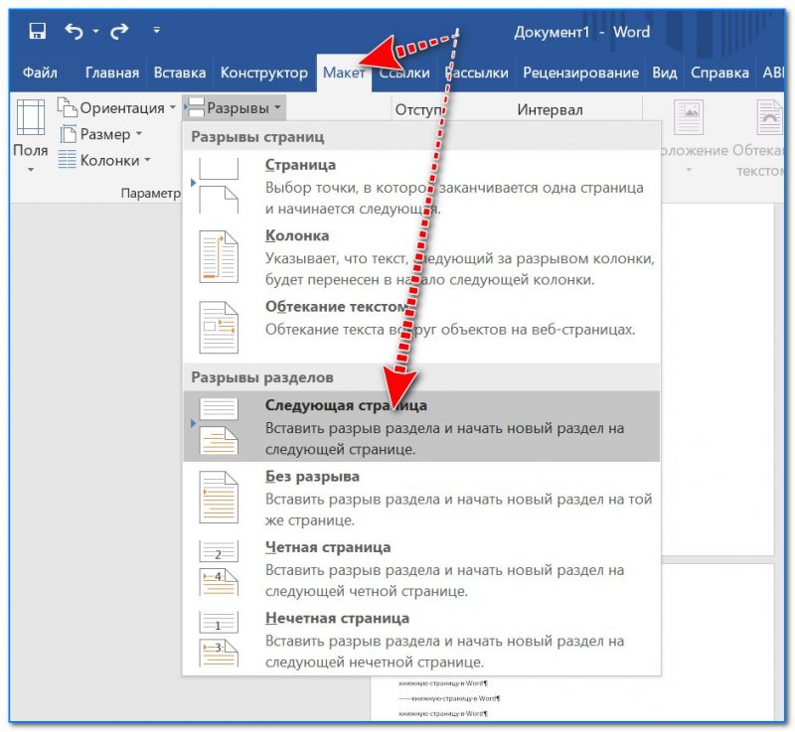Image resolution: width=795 pixels, height=732 pixels.
Task: Click the Положение picture position icon
Action: click(689, 117)
